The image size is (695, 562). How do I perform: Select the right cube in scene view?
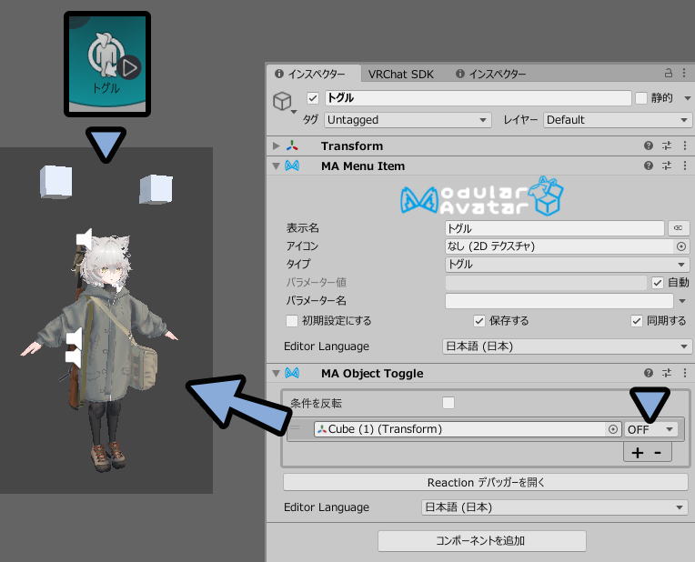coord(156,189)
